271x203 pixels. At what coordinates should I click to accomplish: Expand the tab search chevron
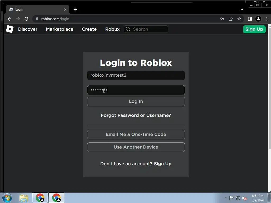[x=242, y=10]
